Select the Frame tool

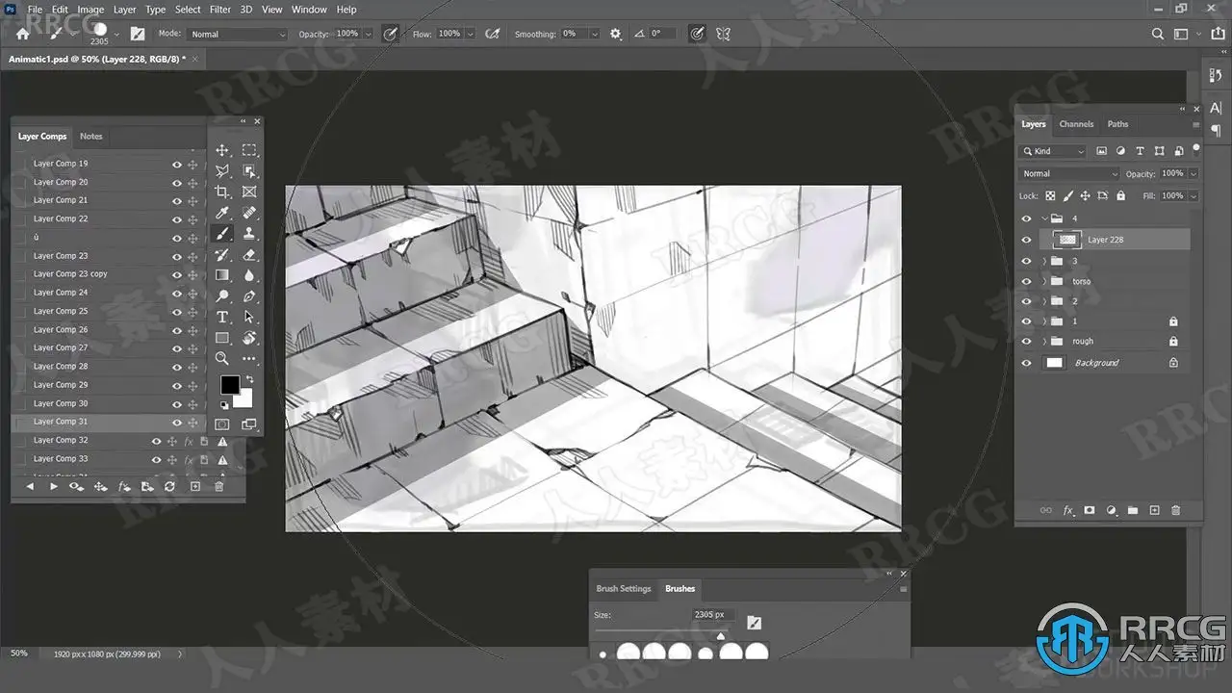pyautogui.click(x=249, y=192)
